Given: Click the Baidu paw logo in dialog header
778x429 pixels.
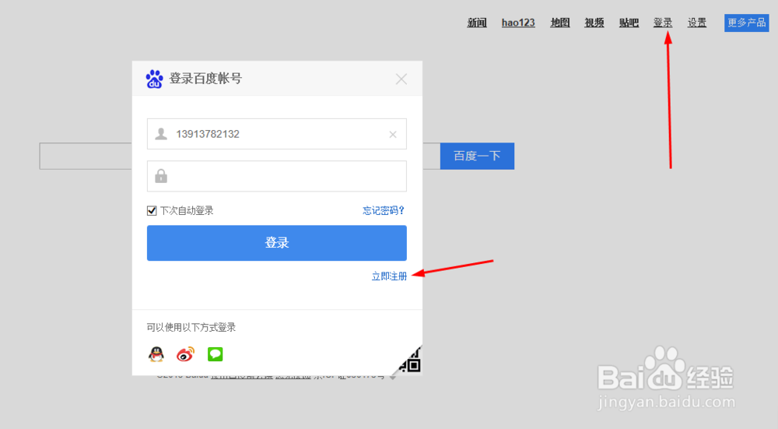Looking at the screenshot, I should tap(154, 79).
